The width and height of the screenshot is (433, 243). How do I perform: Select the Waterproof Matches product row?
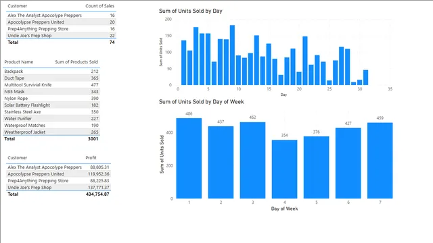(51, 126)
